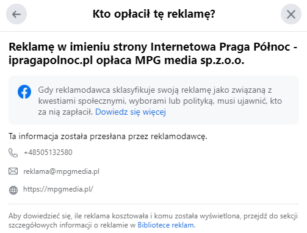Click 'Ta informacja została przesłana' text line
307x233 pixels.
pyautogui.click(x=108, y=137)
